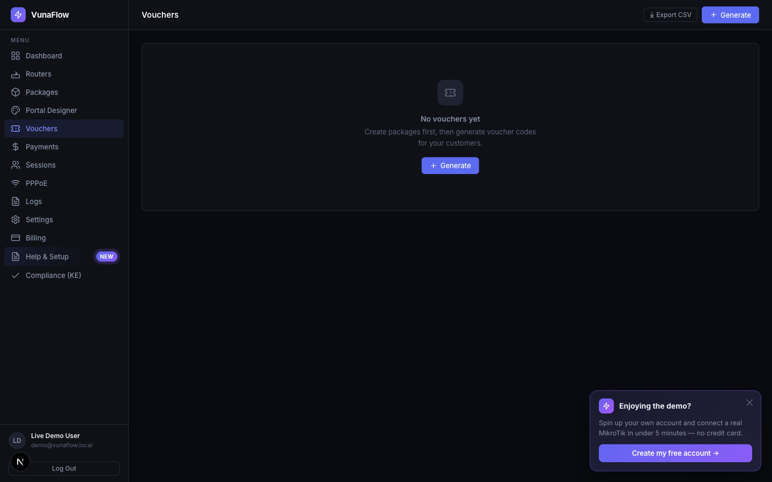Export vouchers with Export CSV button
This screenshot has height=482, width=772.
pyautogui.click(x=670, y=15)
